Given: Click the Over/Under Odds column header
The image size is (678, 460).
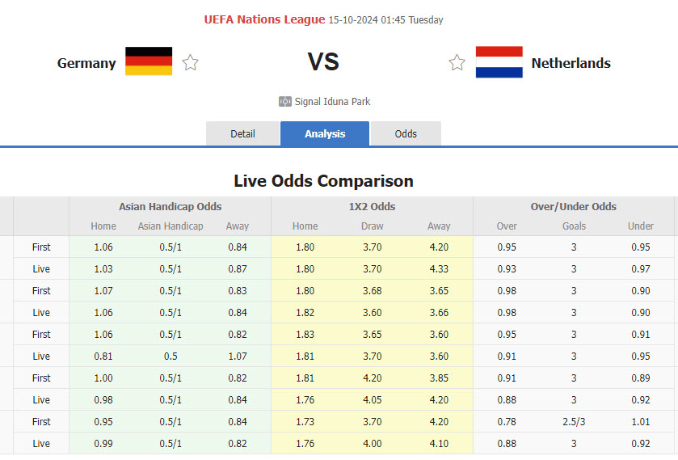Looking at the screenshot, I should tap(573, 207).
